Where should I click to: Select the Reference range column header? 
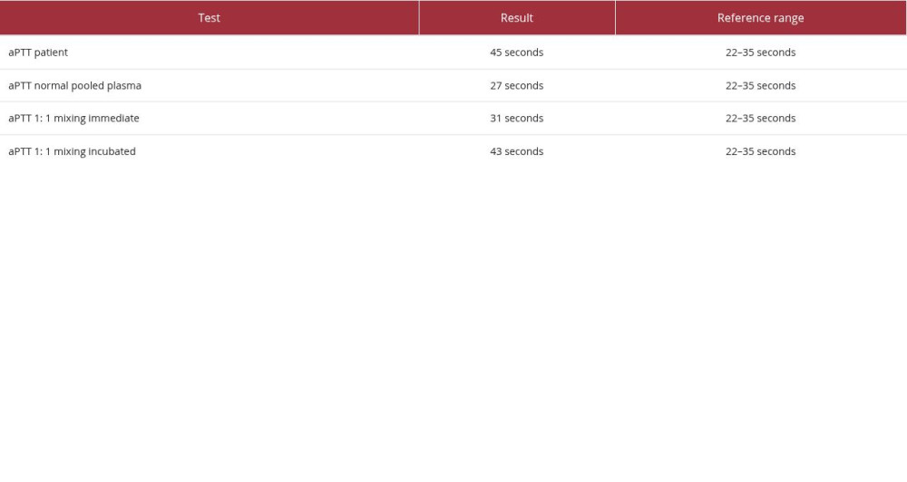tap(761, 18)
